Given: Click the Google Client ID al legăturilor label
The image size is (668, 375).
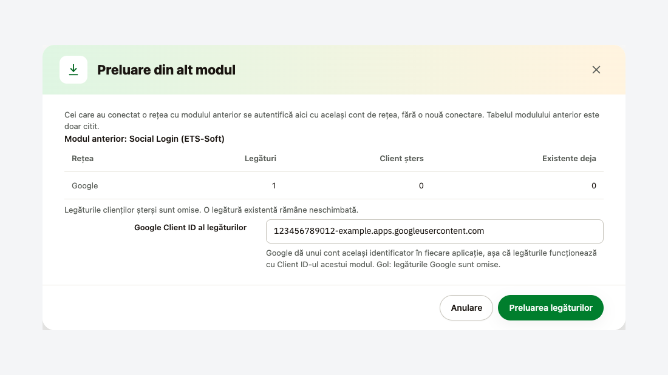Looking at the screenshot, I should (x=191, y=227).
